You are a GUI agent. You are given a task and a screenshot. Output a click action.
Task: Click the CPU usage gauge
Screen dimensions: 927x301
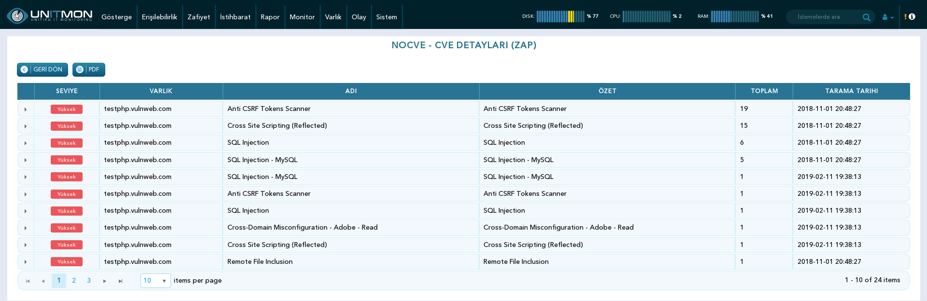(646, 16)
